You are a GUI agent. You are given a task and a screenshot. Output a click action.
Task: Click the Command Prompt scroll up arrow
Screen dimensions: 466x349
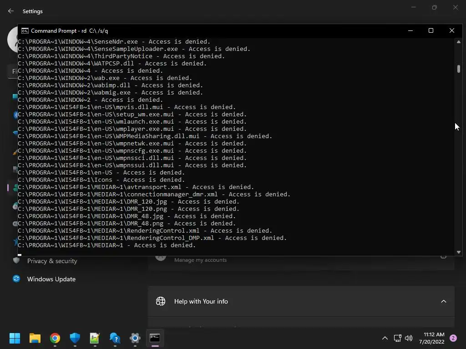click(459, 42)
